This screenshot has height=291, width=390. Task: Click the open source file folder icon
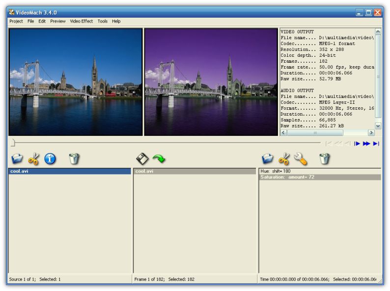pyautogui.click(x=17, y=159)
